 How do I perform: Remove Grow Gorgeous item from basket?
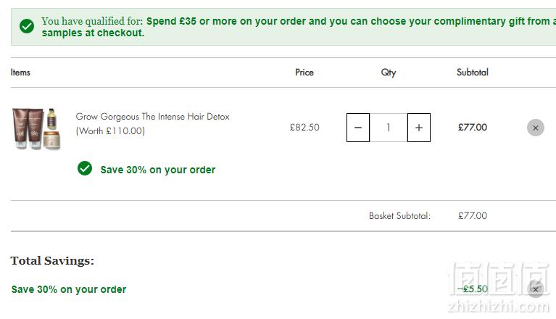536,128
